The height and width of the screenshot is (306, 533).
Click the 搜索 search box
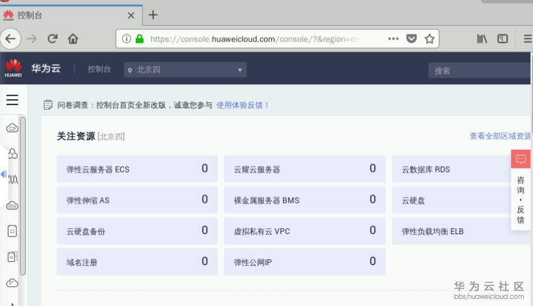pyautogui.click(x=478, y=71)
